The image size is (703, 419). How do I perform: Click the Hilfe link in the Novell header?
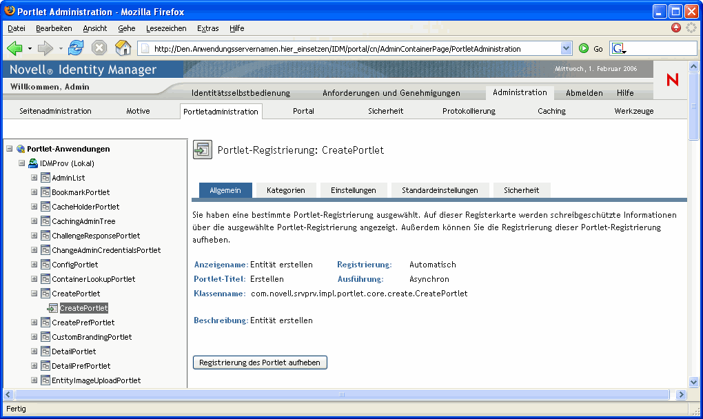[625, 93]
